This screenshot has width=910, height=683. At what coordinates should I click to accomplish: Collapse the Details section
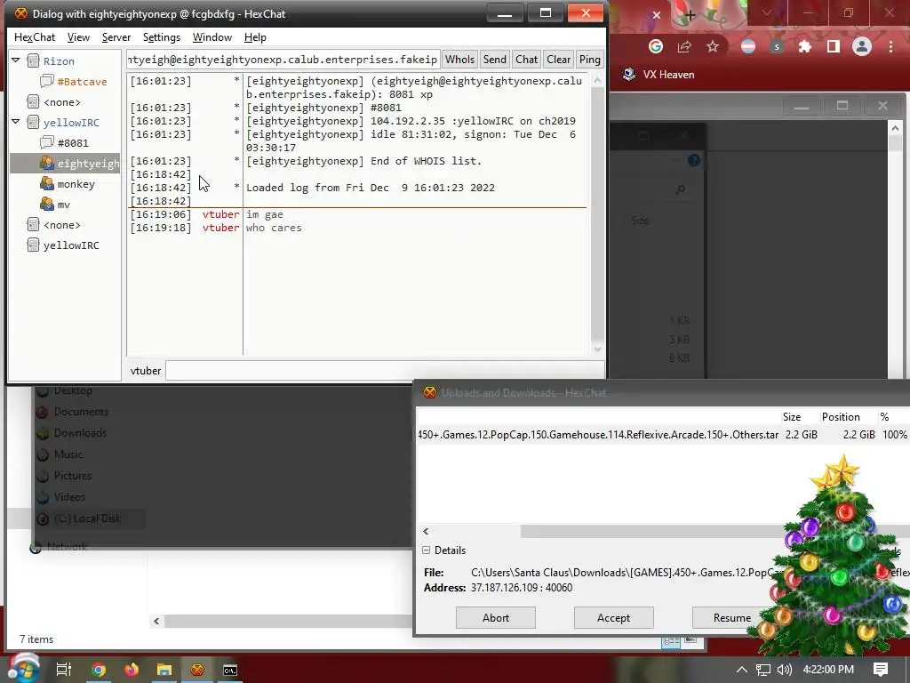coord(426,550)
